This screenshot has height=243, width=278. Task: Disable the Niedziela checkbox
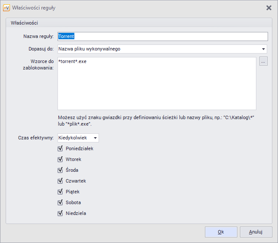pos(61,213)
